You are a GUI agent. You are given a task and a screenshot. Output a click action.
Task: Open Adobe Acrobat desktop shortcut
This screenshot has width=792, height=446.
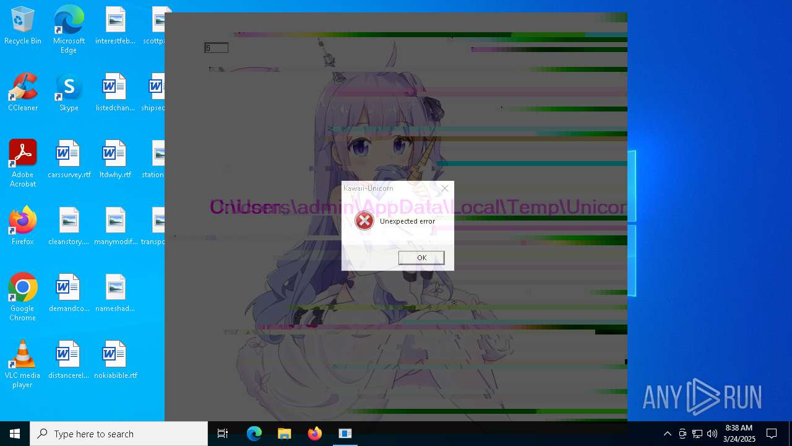[23, 164]
